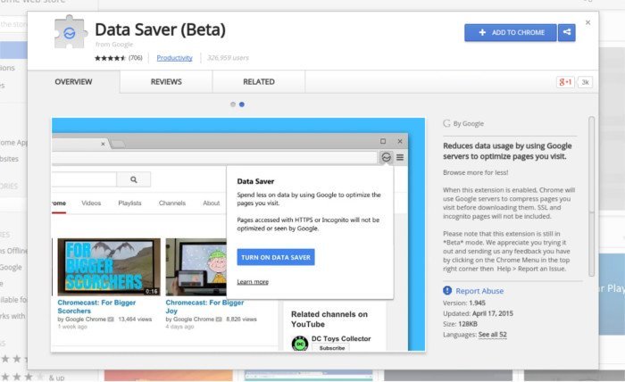
Task: Click the Data Saver toolbar icon in screenshot
Action: [386, 157]
